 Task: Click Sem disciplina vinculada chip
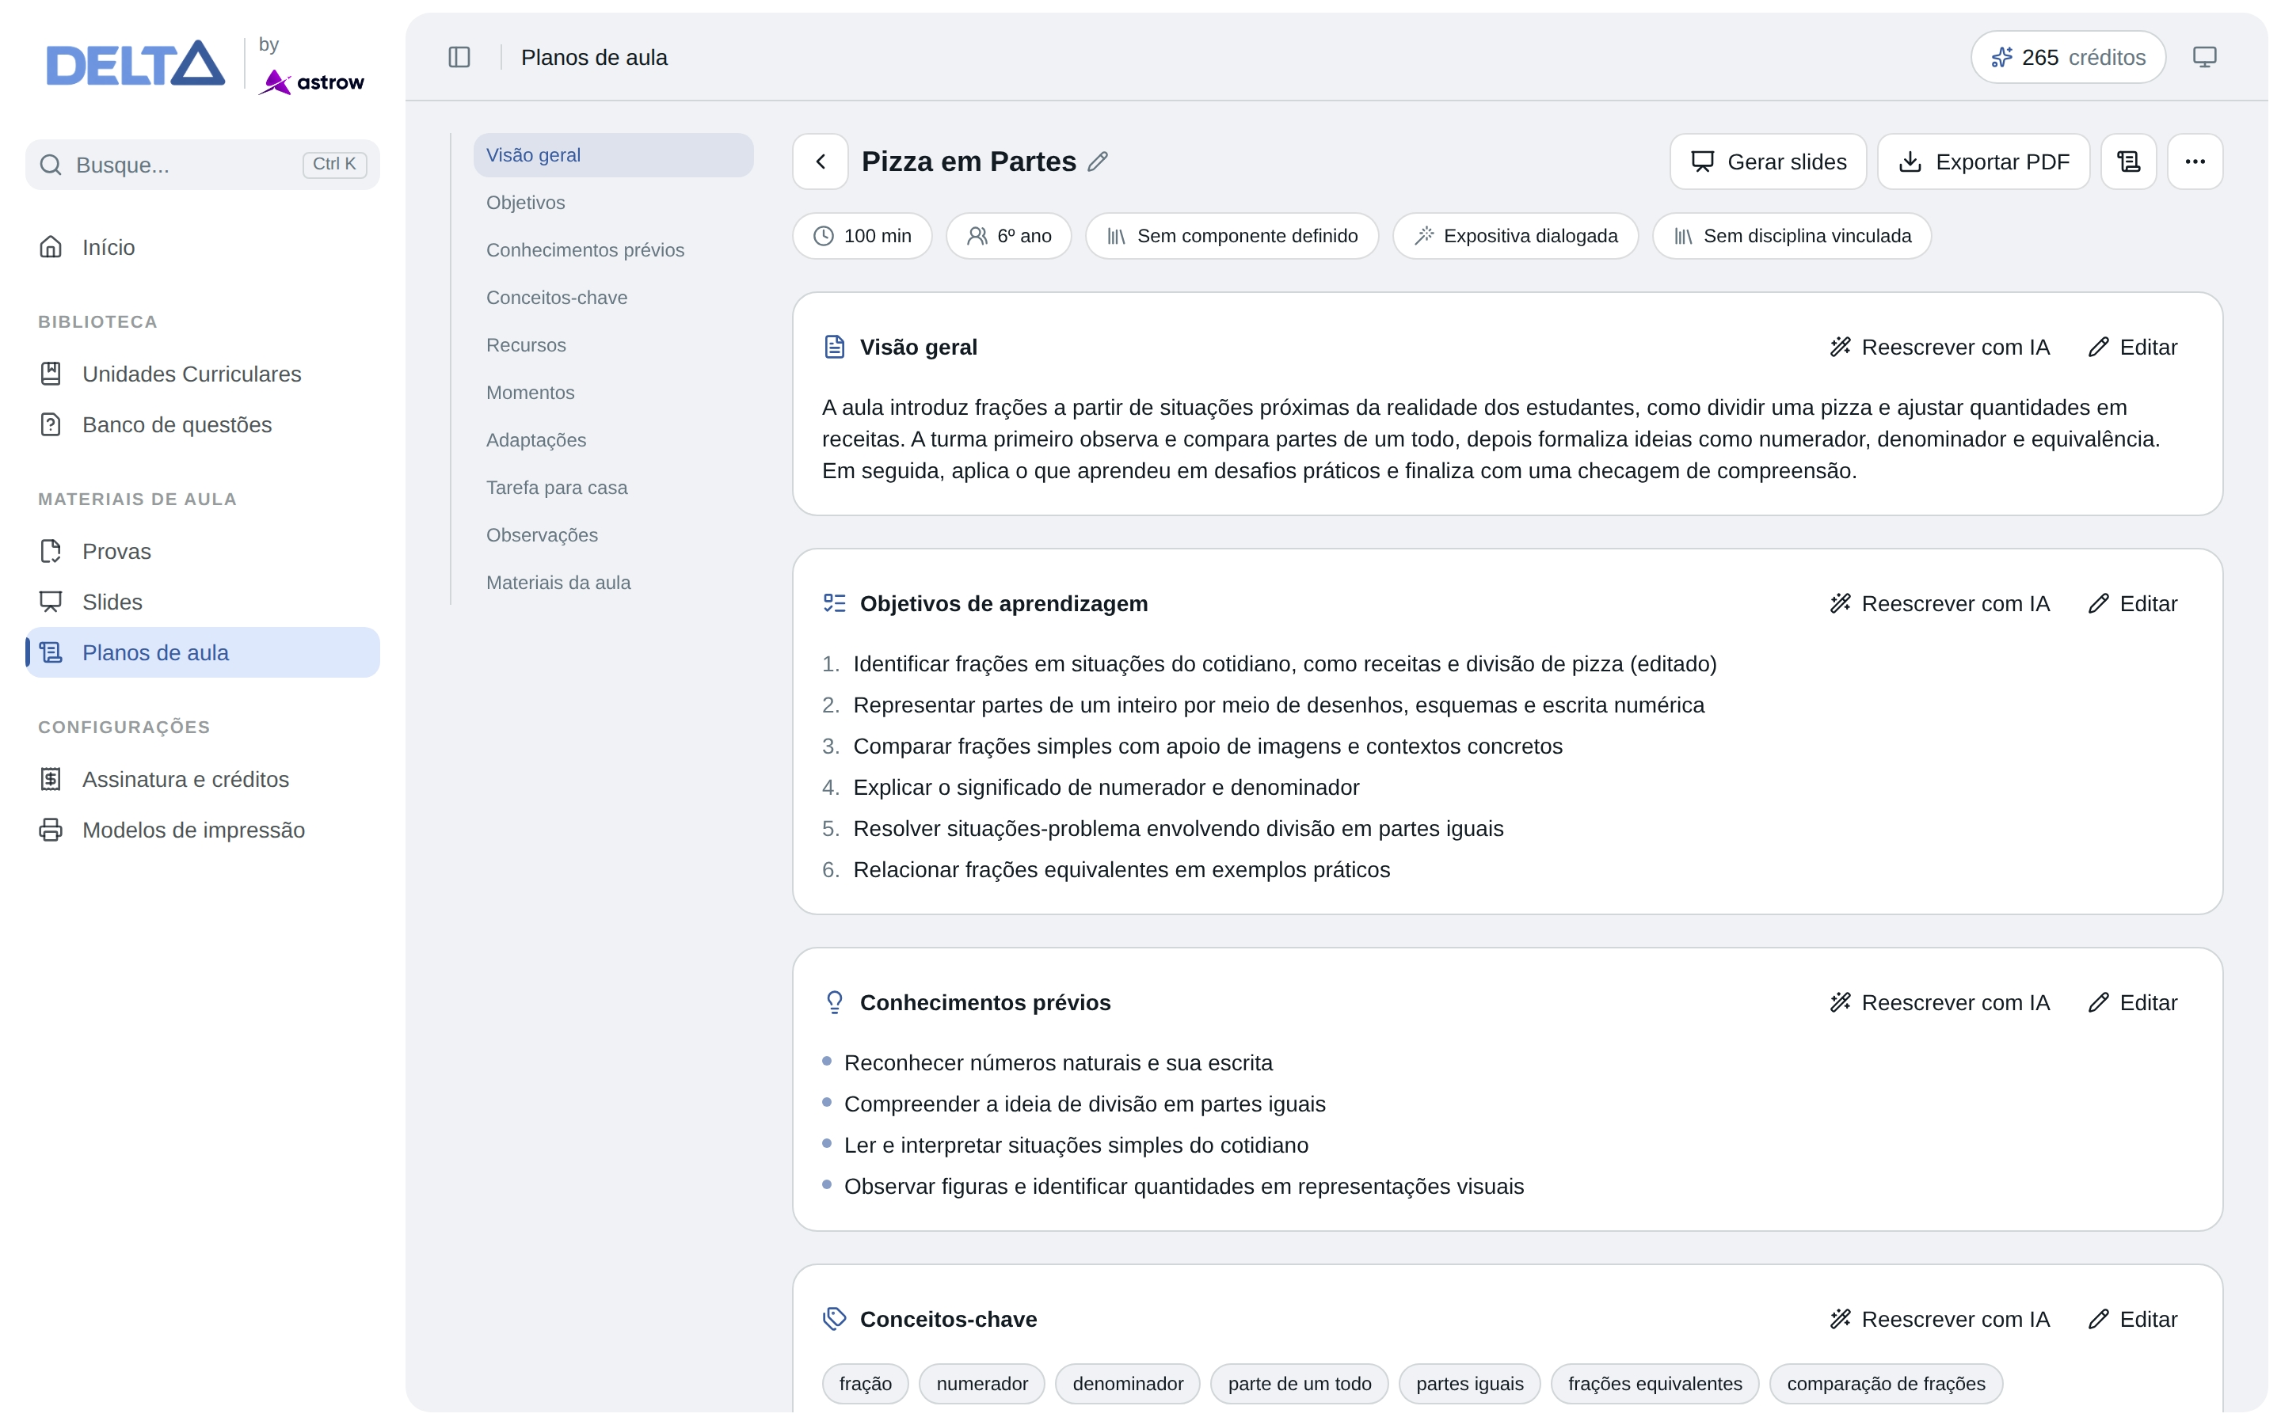tap(1791, 236)
